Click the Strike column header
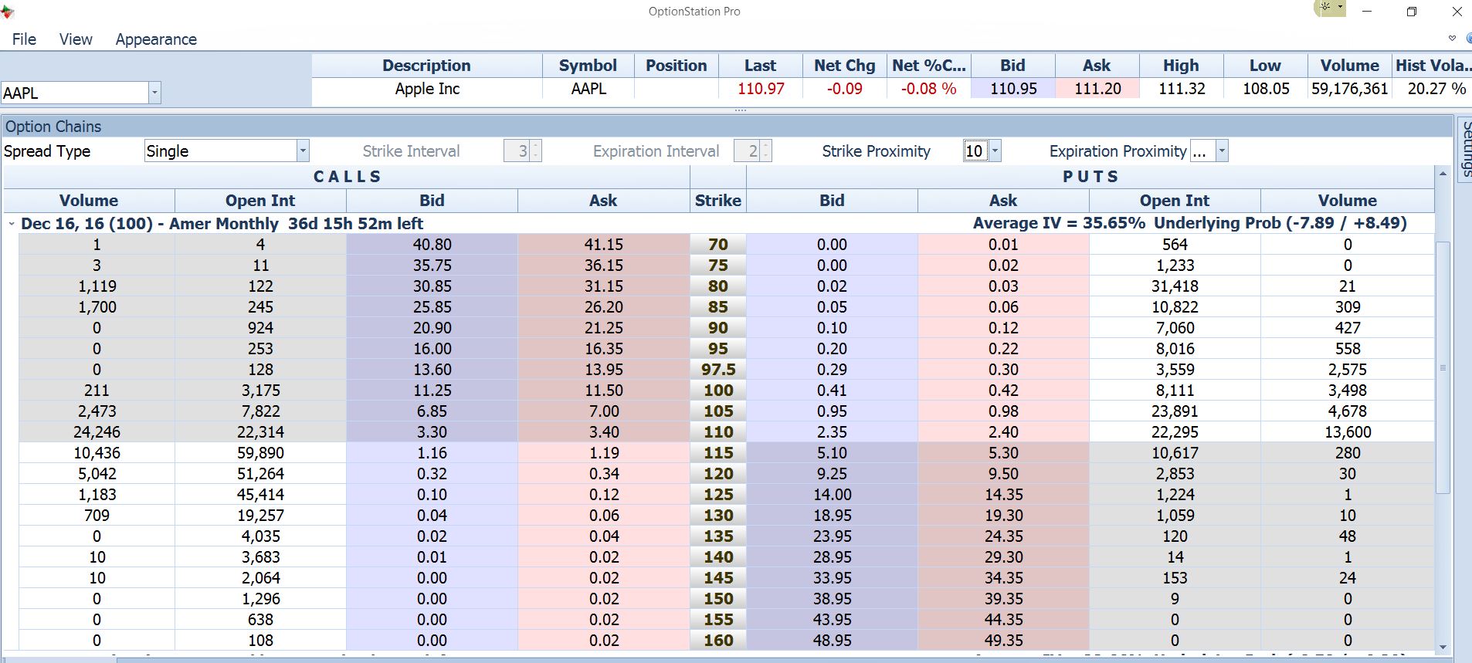The height and width of the screenshot is (663, 1472). [717, 201]
